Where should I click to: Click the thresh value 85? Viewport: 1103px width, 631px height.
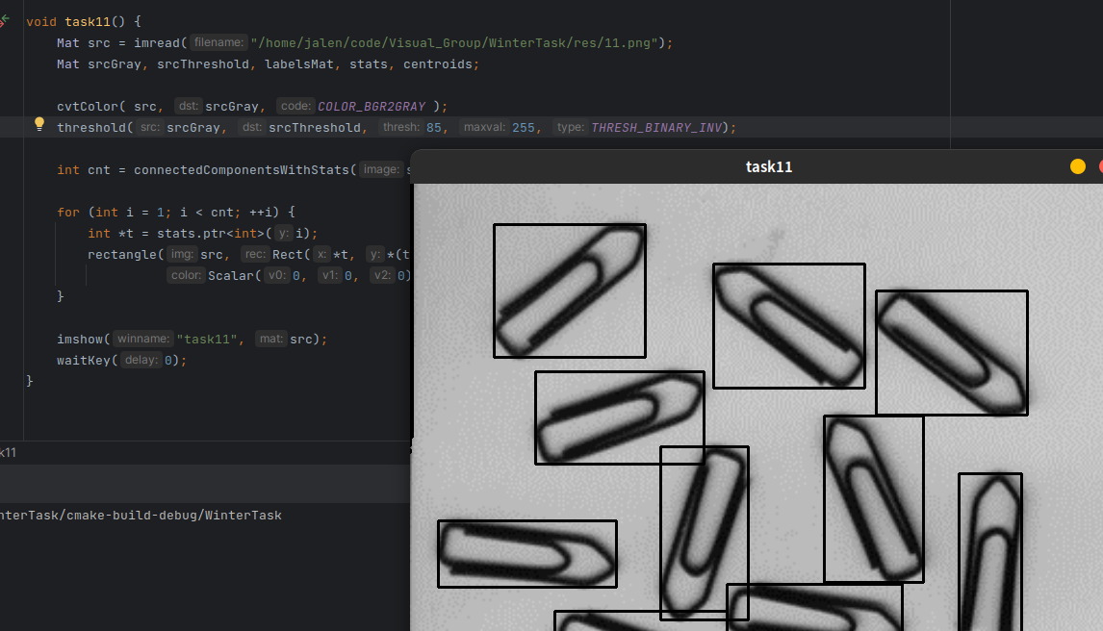[x=434, y=127]
